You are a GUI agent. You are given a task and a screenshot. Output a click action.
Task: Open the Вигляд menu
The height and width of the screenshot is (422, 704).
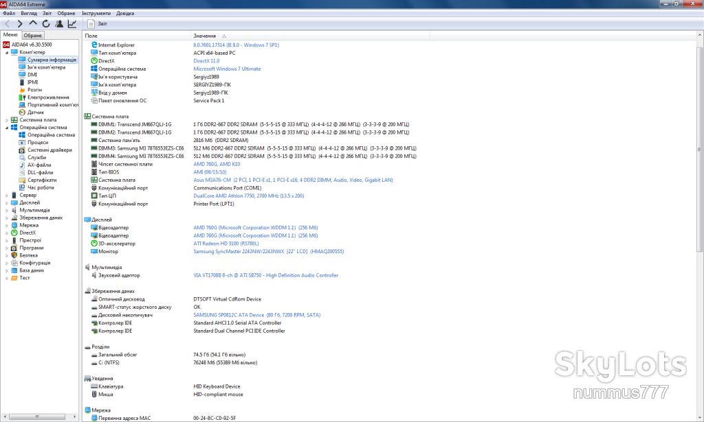click(x=29, y=14)
